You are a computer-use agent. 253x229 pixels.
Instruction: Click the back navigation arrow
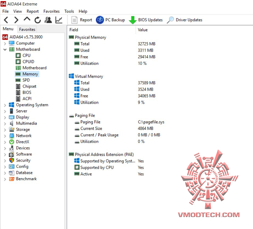(5, 20)
